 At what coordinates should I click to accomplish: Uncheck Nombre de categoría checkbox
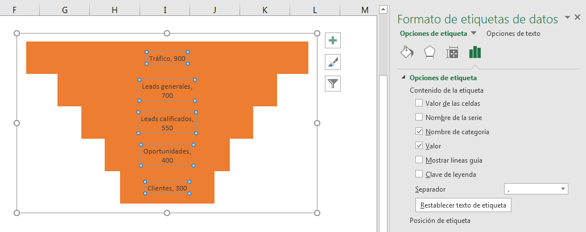click(419, 131)
